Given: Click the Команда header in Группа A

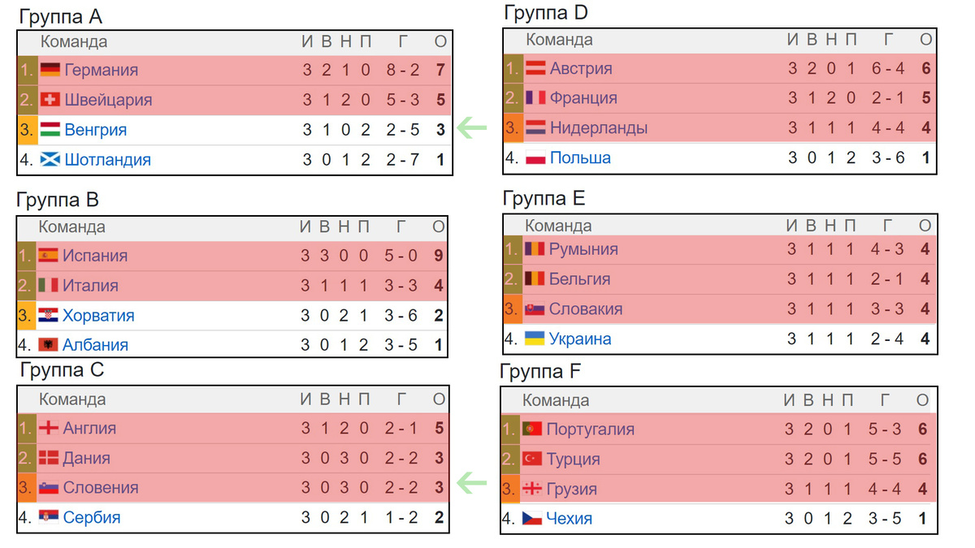Looking at the screenshot, I should tap(74, 42).
